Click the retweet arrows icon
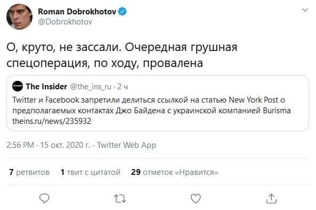The height and width of the screenshot is (210, 316). point(120,198)
